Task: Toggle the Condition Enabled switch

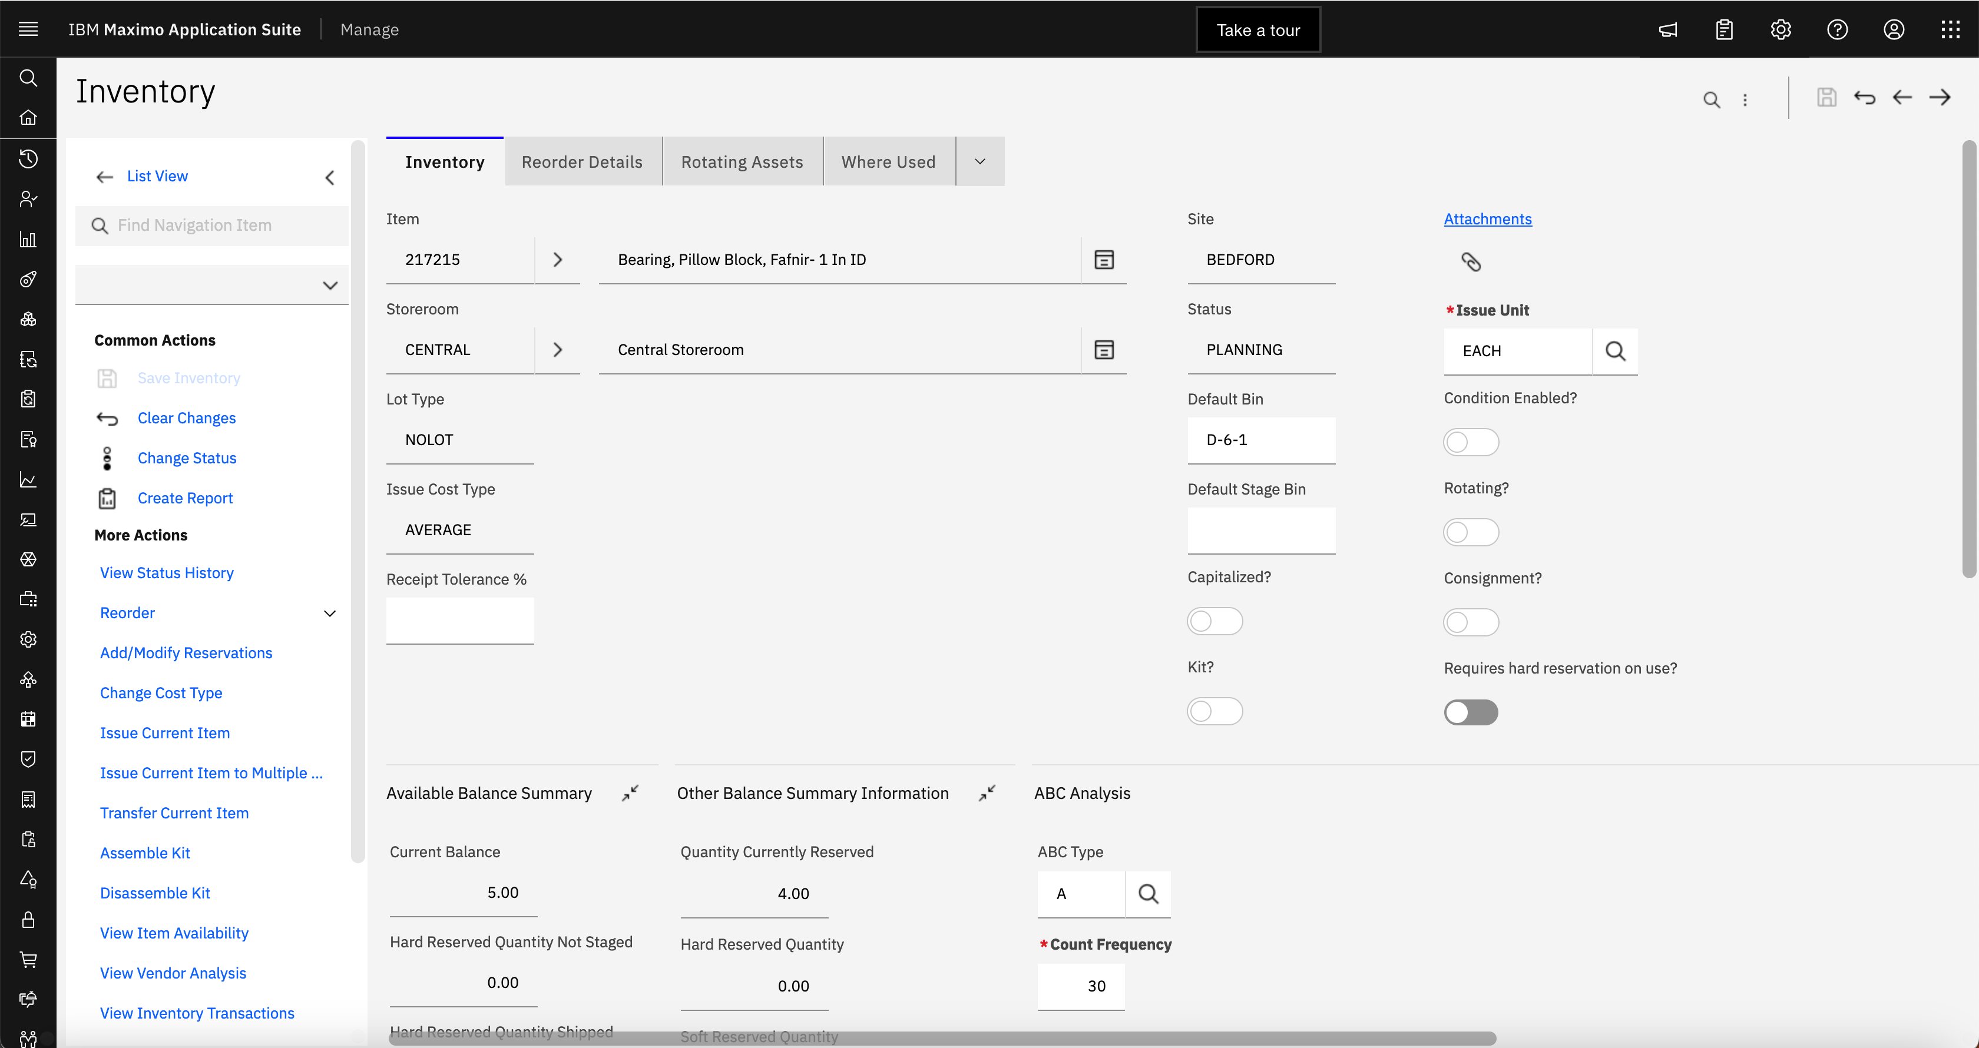Action: click(x=1471, y=442)
